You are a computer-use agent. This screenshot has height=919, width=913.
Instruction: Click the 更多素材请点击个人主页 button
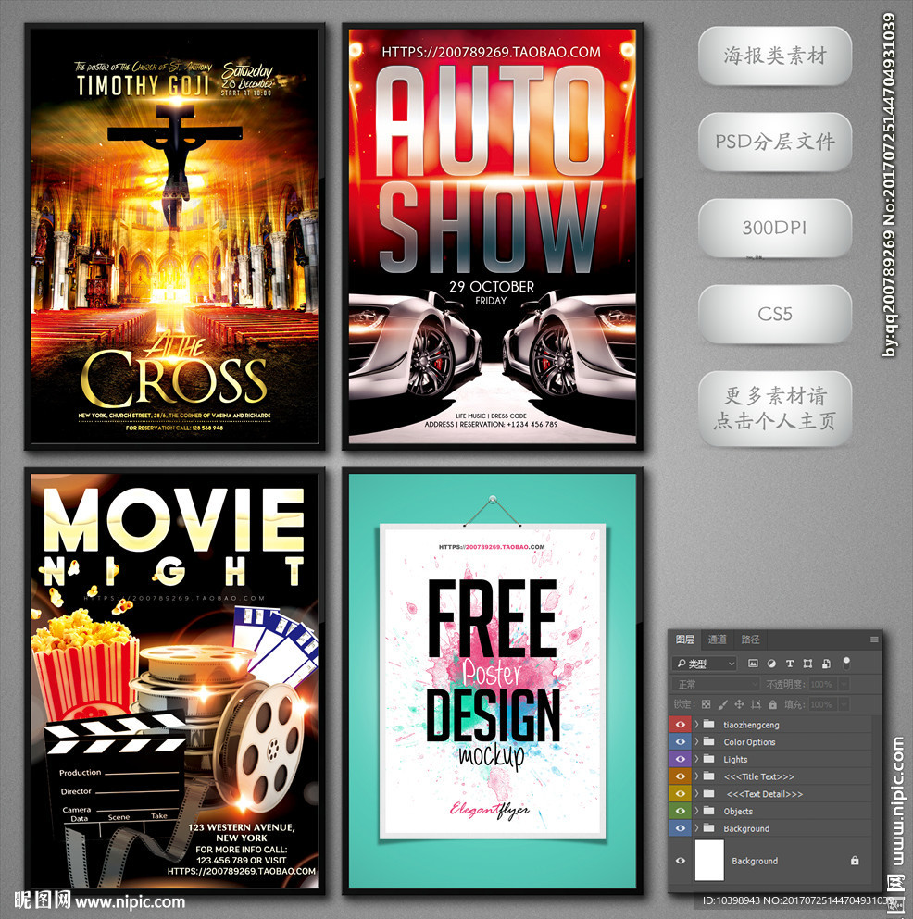[x=775, y=408]
